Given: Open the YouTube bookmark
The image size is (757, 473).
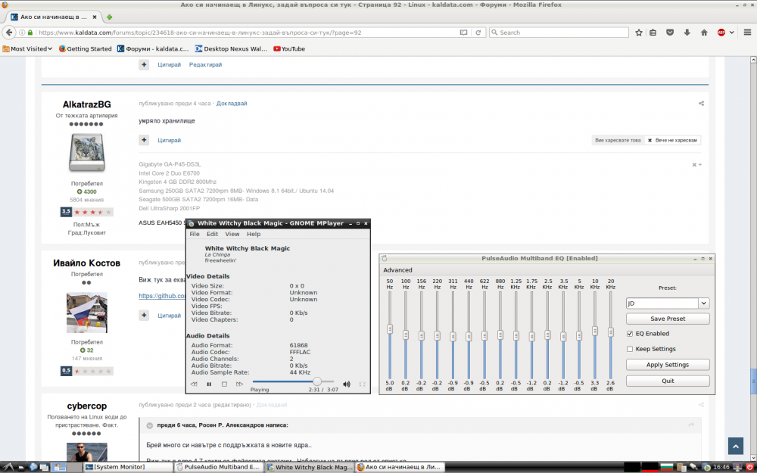Looking at the screenshot, I should 289,48.
